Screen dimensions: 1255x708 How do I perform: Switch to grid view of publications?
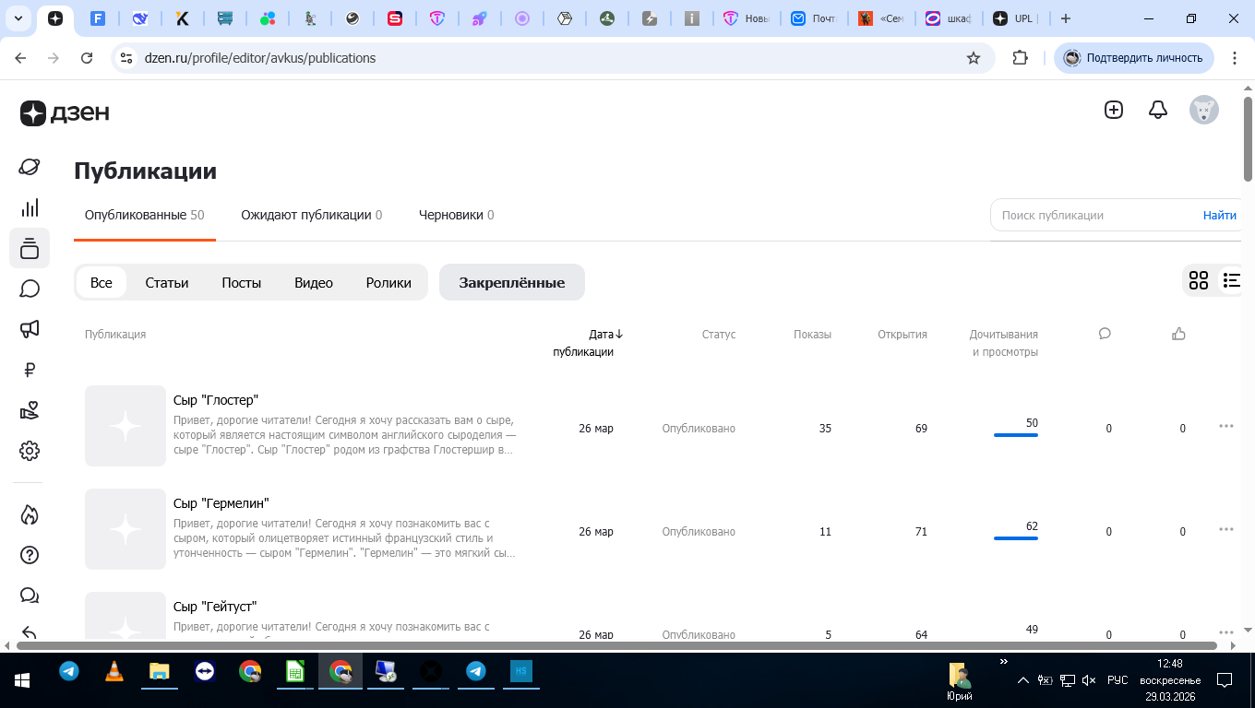point(1199,280)
